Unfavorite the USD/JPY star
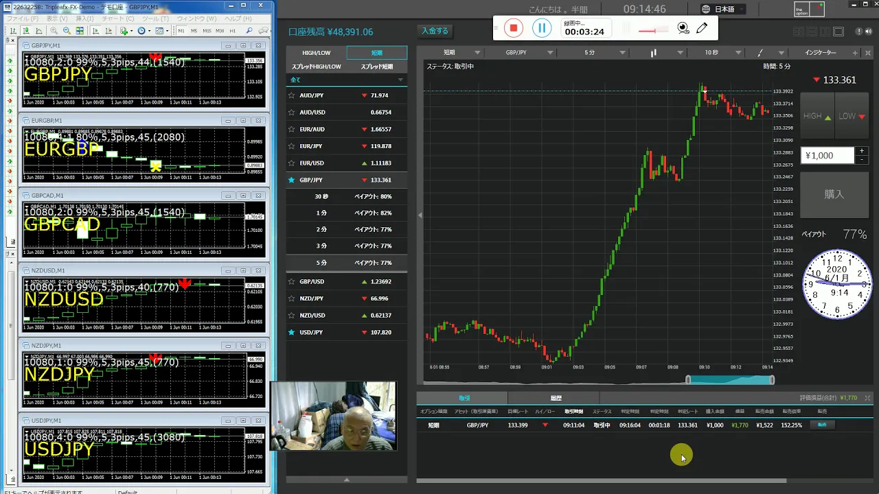Viewport: 879px width, 494px height. [x=292, y=332]
